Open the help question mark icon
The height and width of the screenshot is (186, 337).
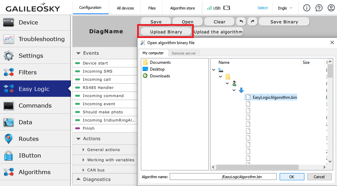319,8
